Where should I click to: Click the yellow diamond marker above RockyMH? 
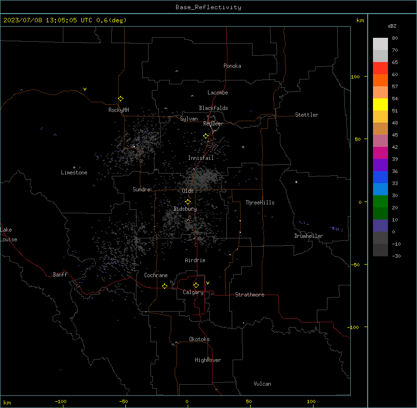[121, 99]
